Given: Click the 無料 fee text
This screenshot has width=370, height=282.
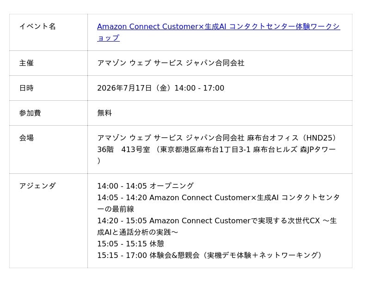Looking at the screenshot, I should (x=105, y=113).
